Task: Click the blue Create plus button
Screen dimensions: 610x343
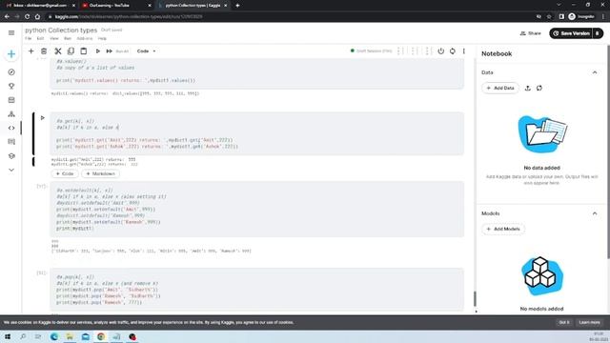Action: click(x=11, y=54)
